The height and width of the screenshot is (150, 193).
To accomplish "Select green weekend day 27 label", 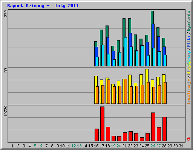I will click(x=158, y=146).
